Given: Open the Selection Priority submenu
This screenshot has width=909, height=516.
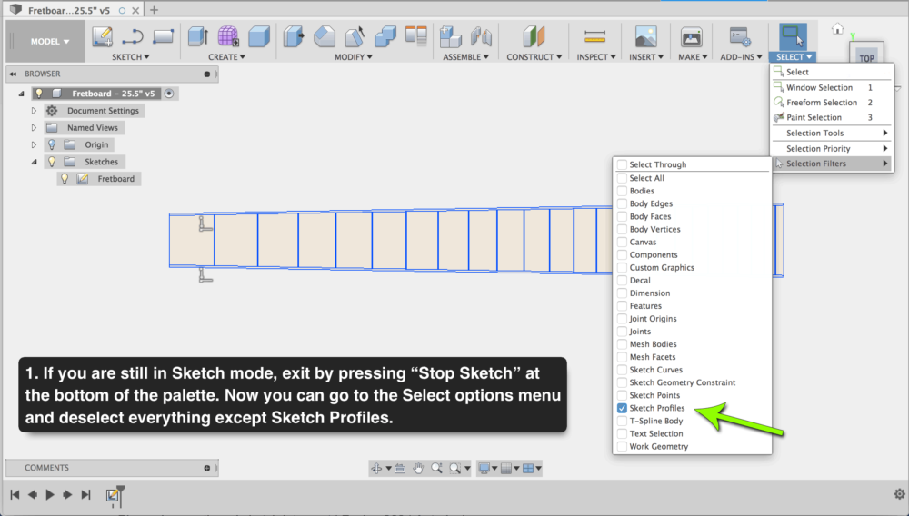Looking at the screenshot, I should tap(818, 148).
